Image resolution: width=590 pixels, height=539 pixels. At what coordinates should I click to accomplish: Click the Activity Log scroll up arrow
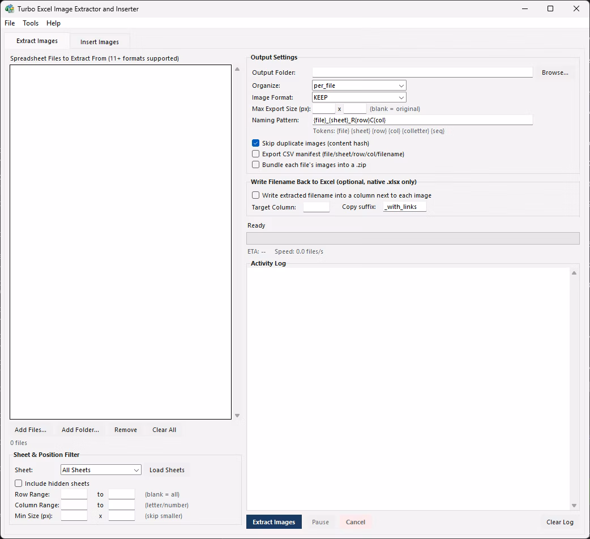point(574,273)
